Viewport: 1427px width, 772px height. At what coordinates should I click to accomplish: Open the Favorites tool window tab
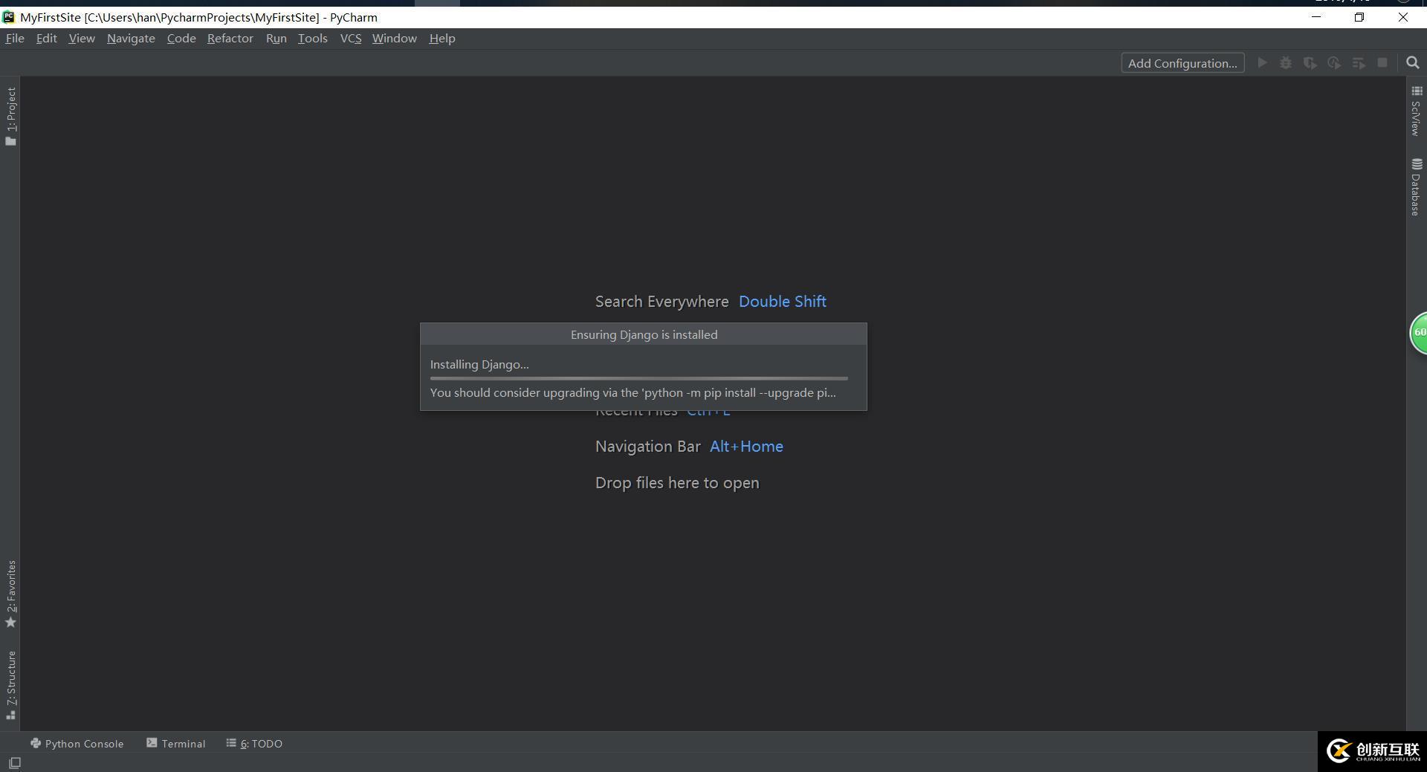point(10,594)
